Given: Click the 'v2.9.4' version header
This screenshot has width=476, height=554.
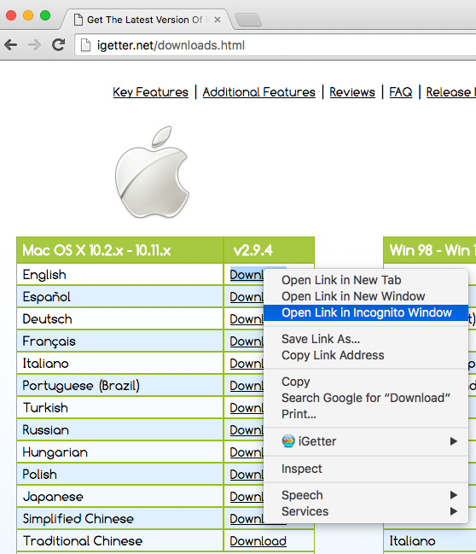Looking at the screenshot, I should (x=269, y=250).
